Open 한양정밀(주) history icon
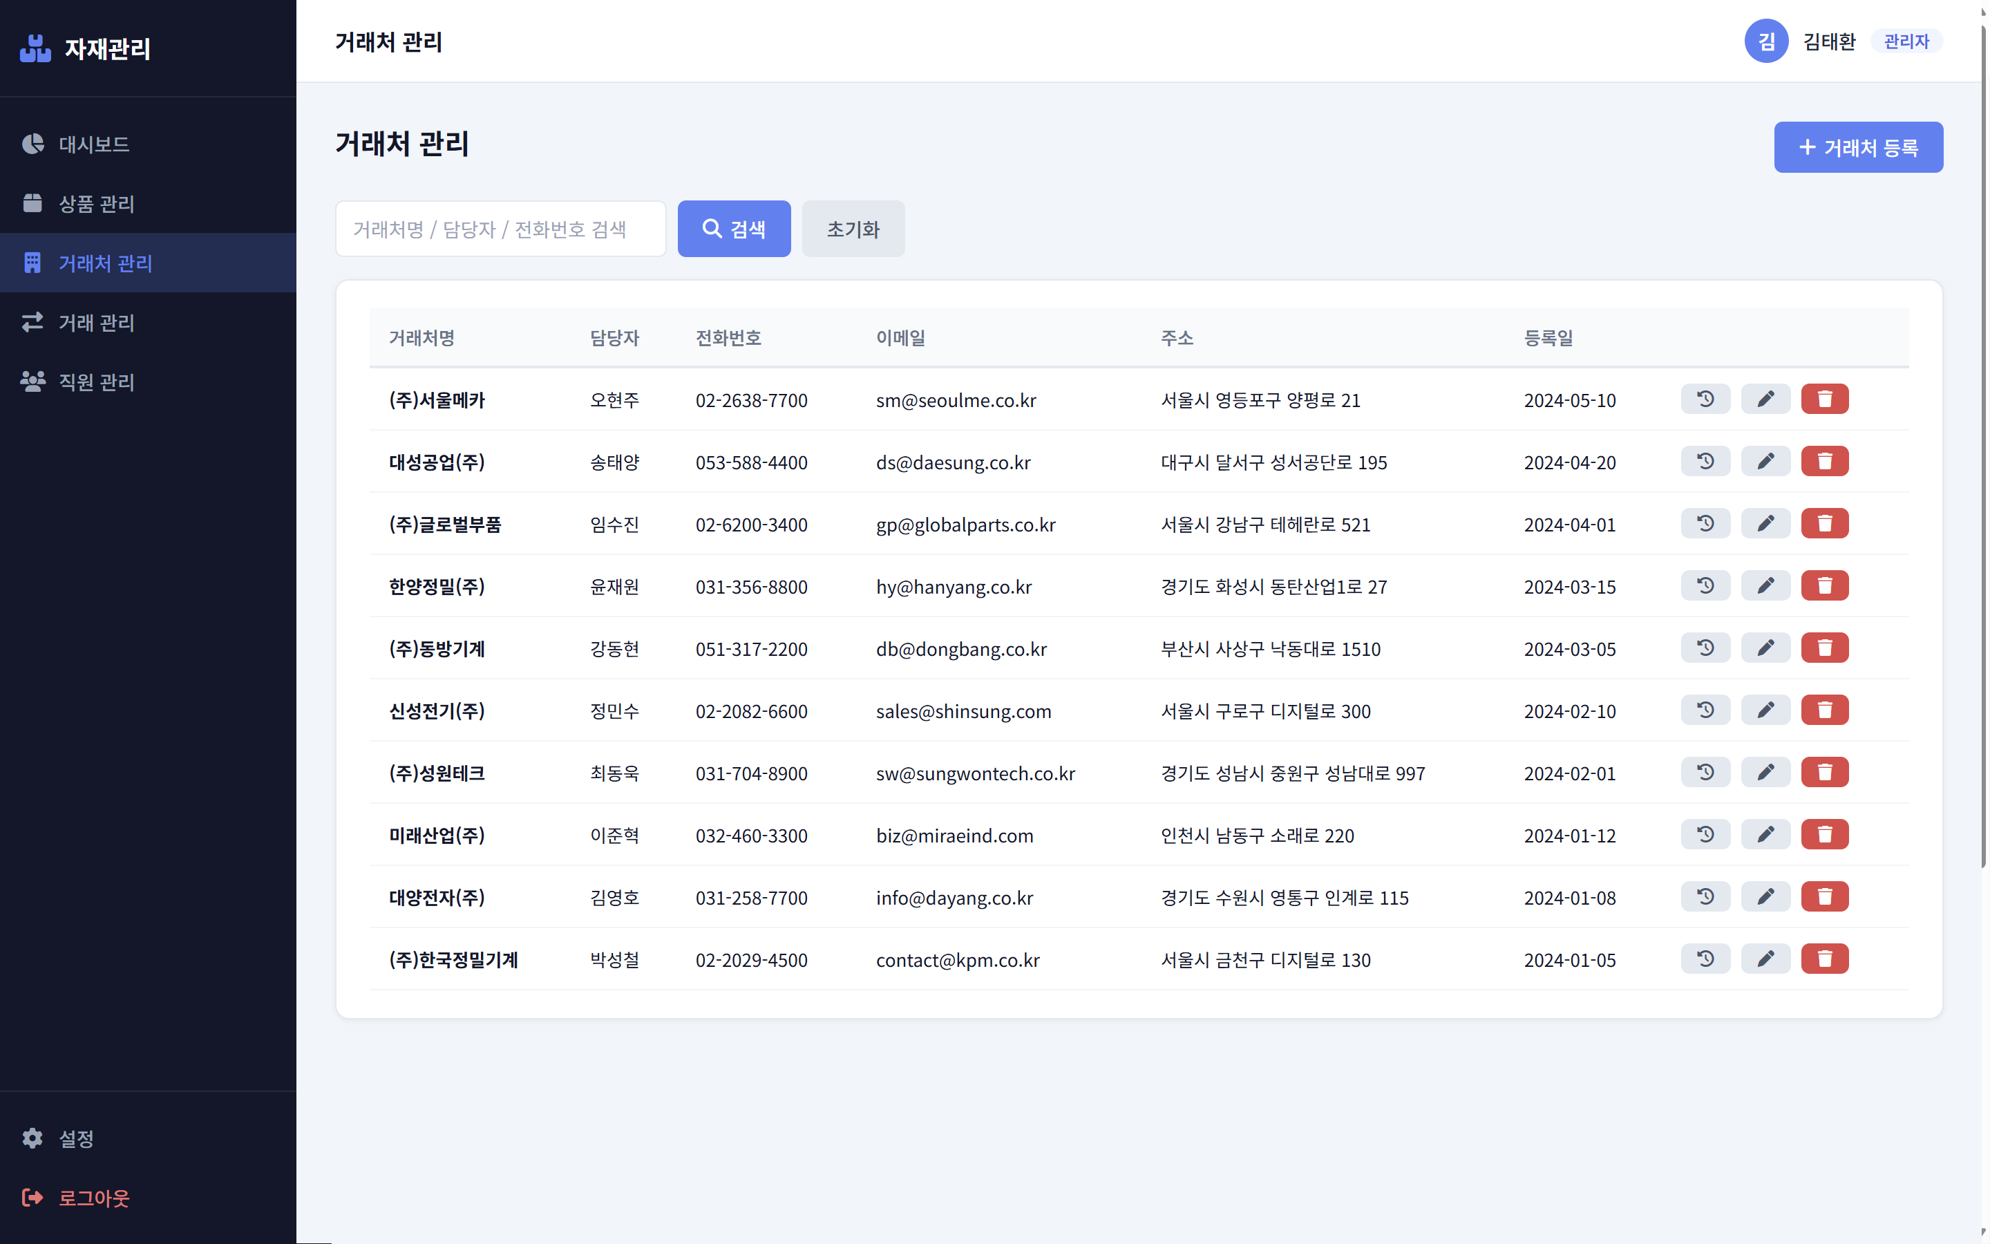This screenshot has height=1244, width=1990. 1705,586
